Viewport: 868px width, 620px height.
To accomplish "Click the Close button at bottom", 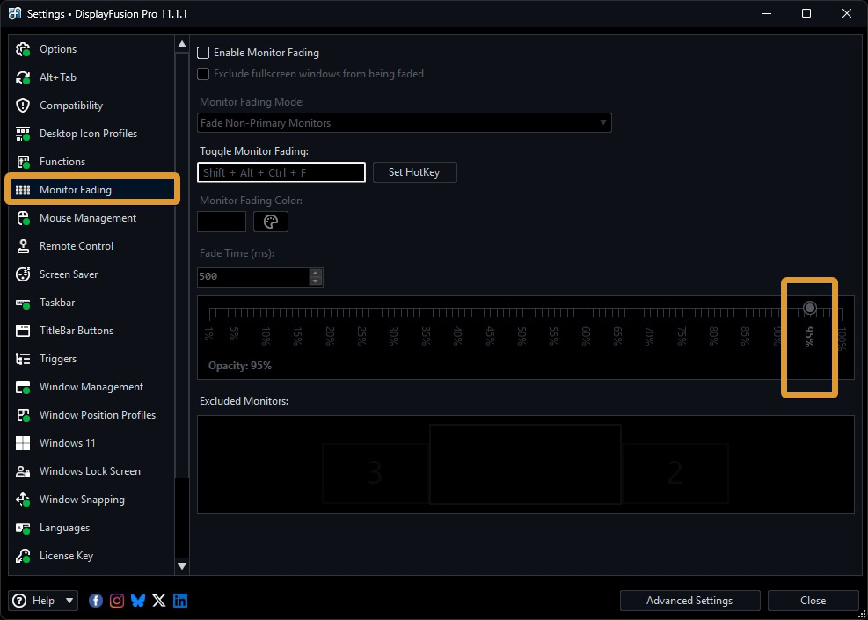I will 813,601.
